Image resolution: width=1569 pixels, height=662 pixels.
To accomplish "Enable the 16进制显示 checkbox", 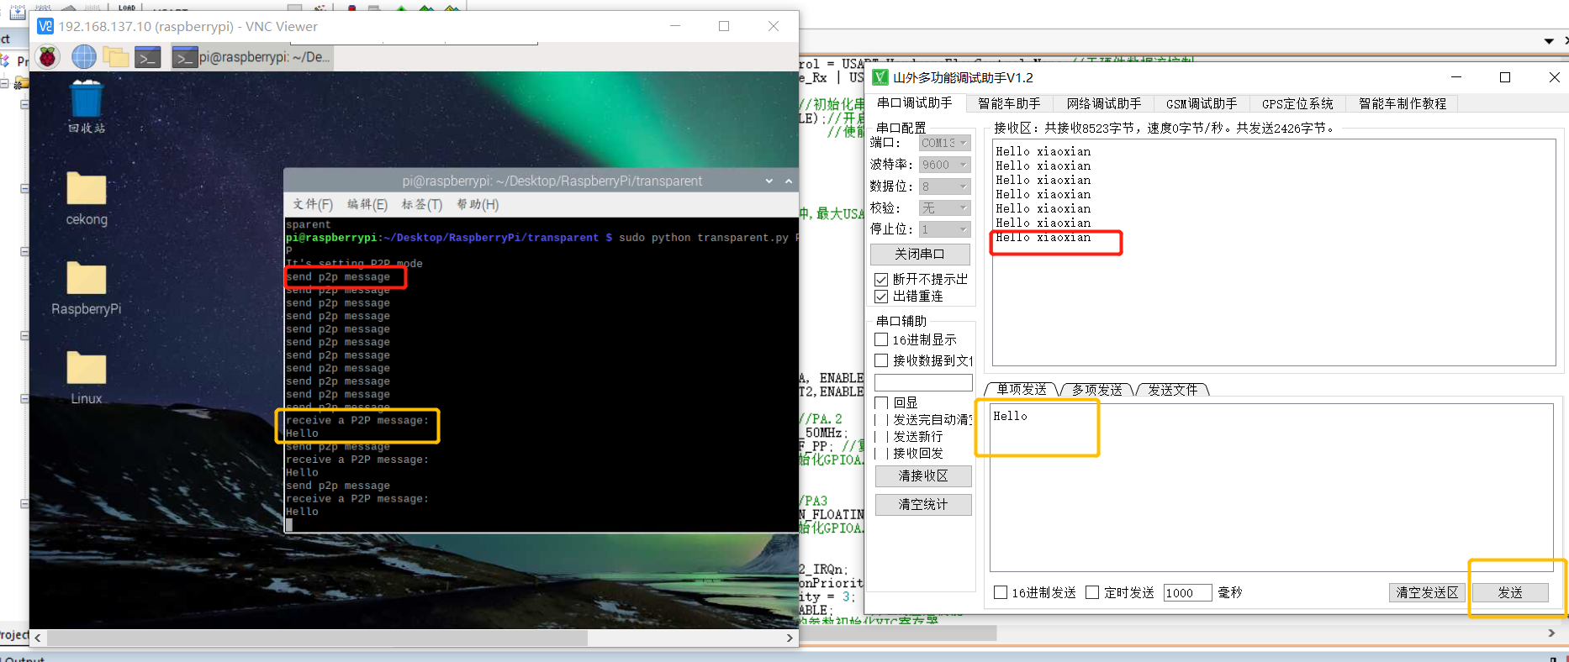I will point(881,339).
